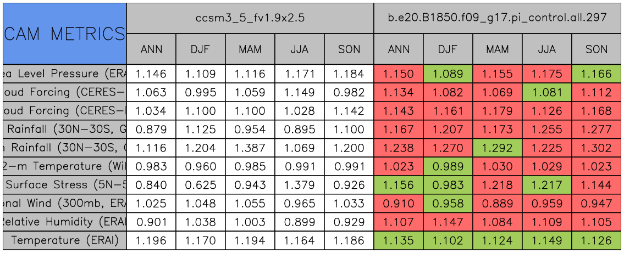Image resolution: width=624 pixels, height=253 pixels.
Task: Click the red cell showing 0.910
Action: point(399,204)
